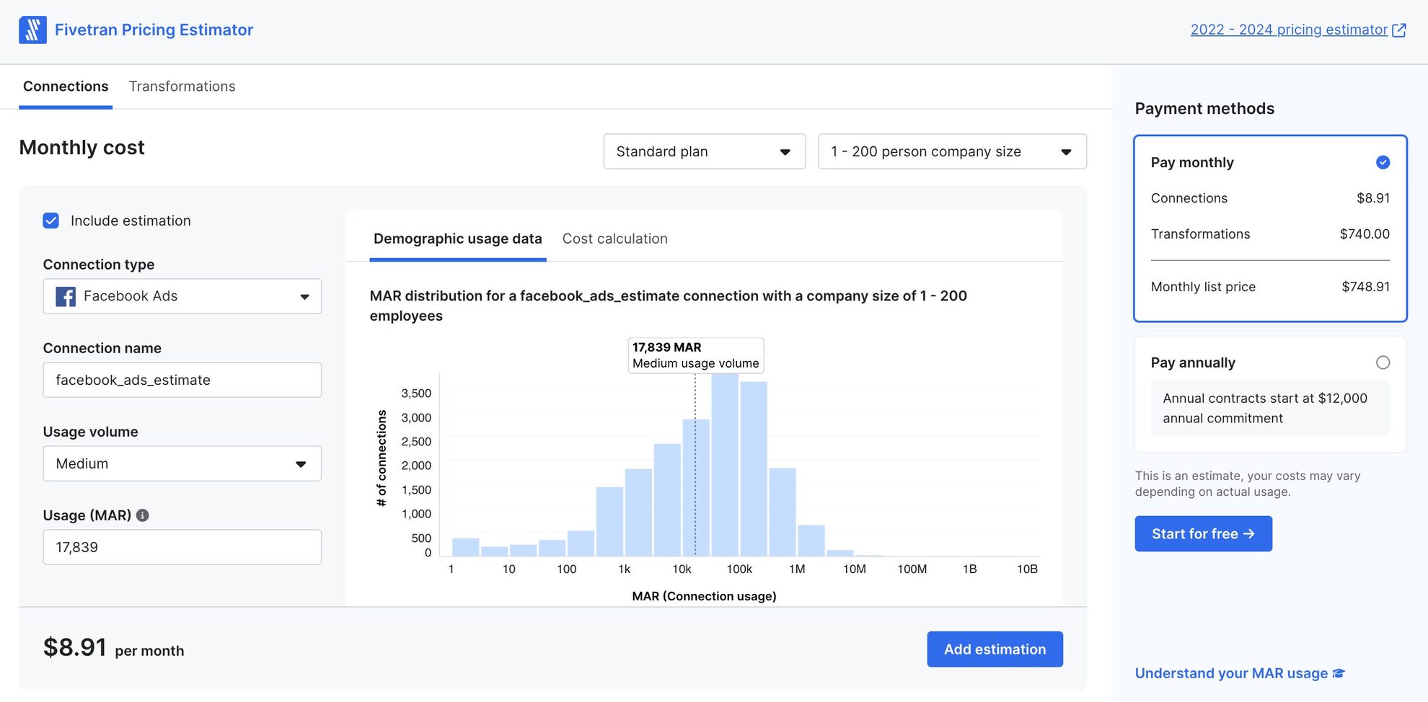
Task: Click the Connection name input field
Action: [x=182, y=380]
